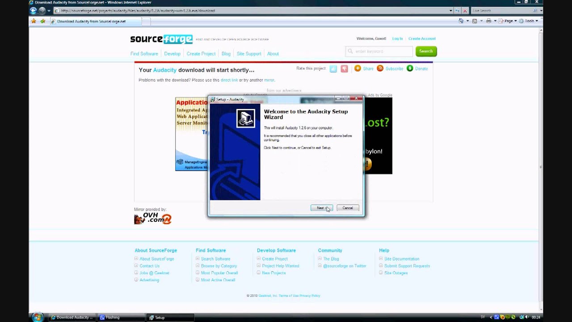Screen dimensions: 572x322
Task: Click the Live Search magnifier icon
Action: coord(535,11)
